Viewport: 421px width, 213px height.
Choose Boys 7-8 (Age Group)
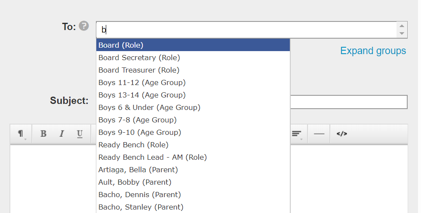coord(193,120)
